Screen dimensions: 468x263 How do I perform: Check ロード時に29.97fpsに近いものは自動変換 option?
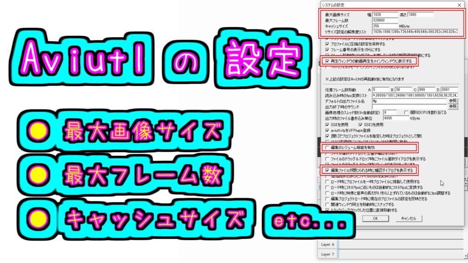pyautogui.click(x=327, y=187)
